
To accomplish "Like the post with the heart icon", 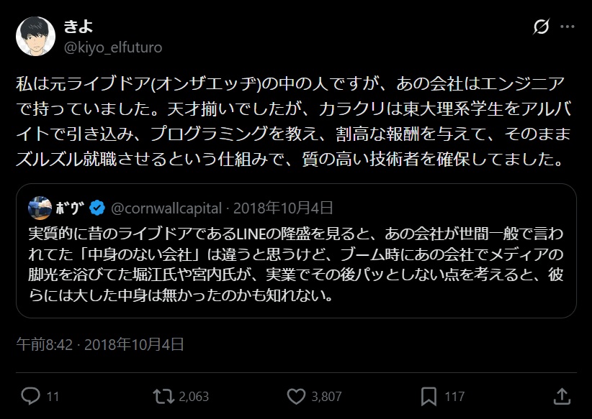I will click(295, 396).
